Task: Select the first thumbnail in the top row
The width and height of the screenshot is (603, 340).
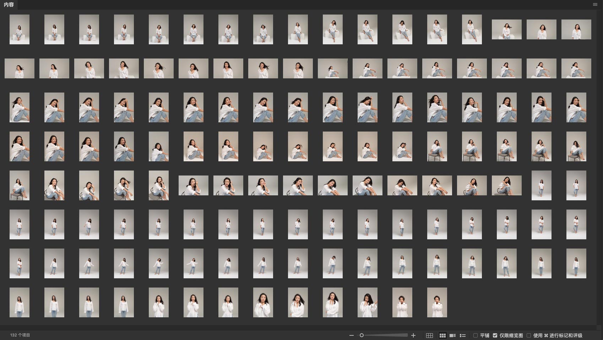Action: click(20, 29)
